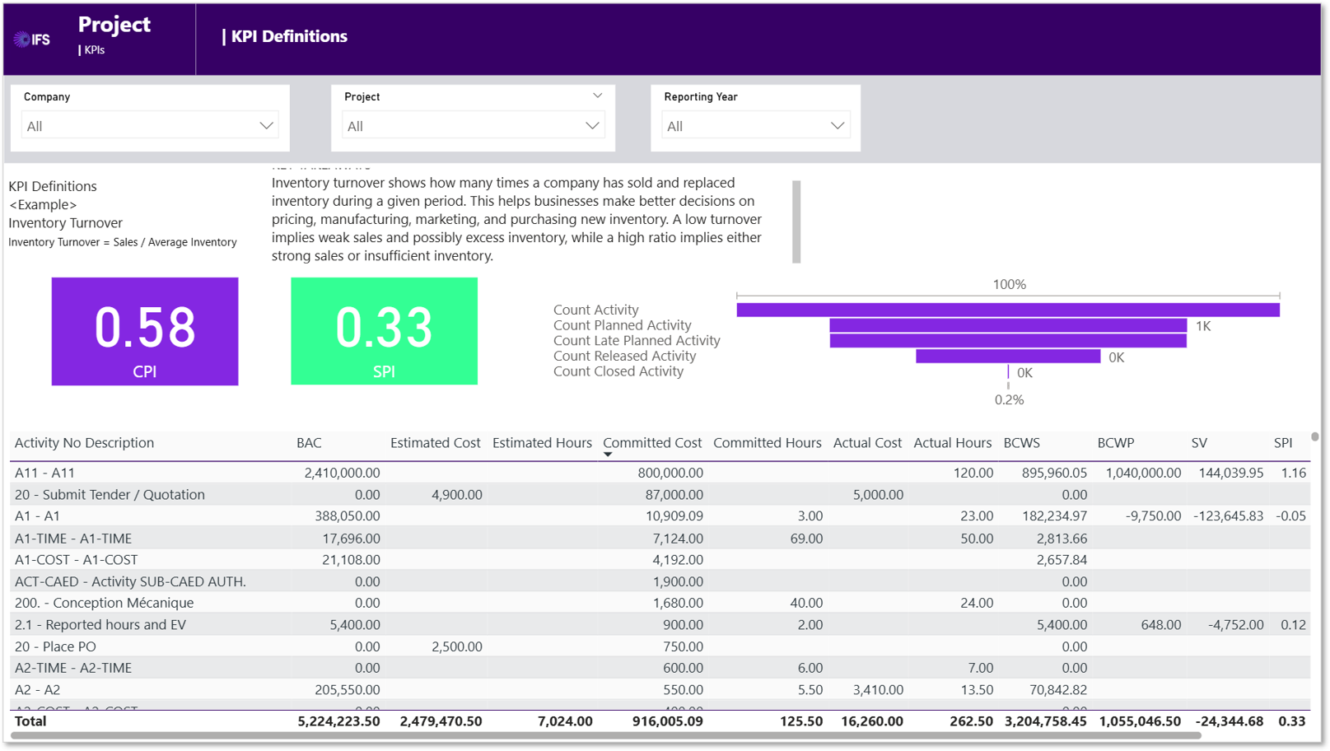Click the table's vertical scrollbar handle

coord(1315,437)
